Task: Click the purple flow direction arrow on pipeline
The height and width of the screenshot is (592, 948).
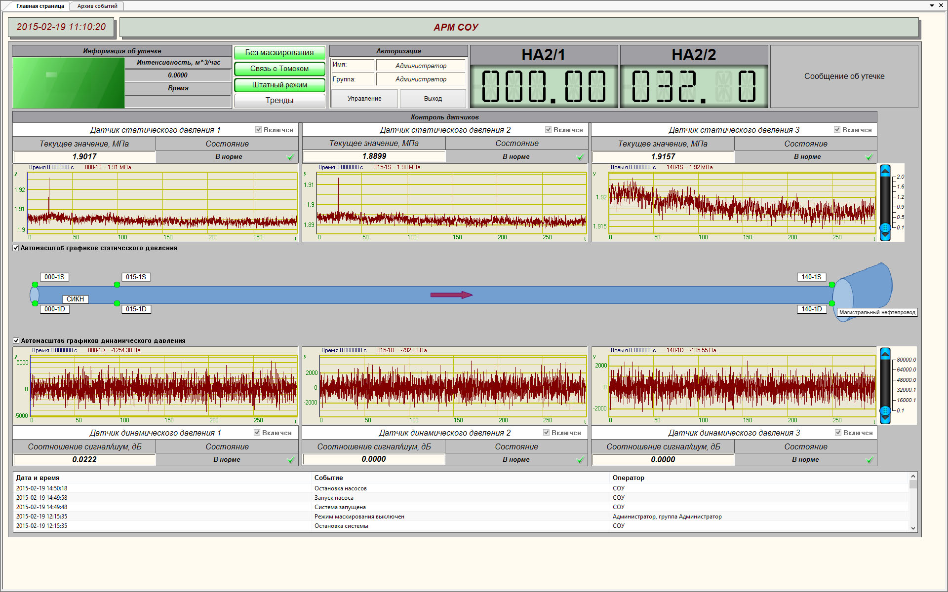Action: click(x=451, y=295)
